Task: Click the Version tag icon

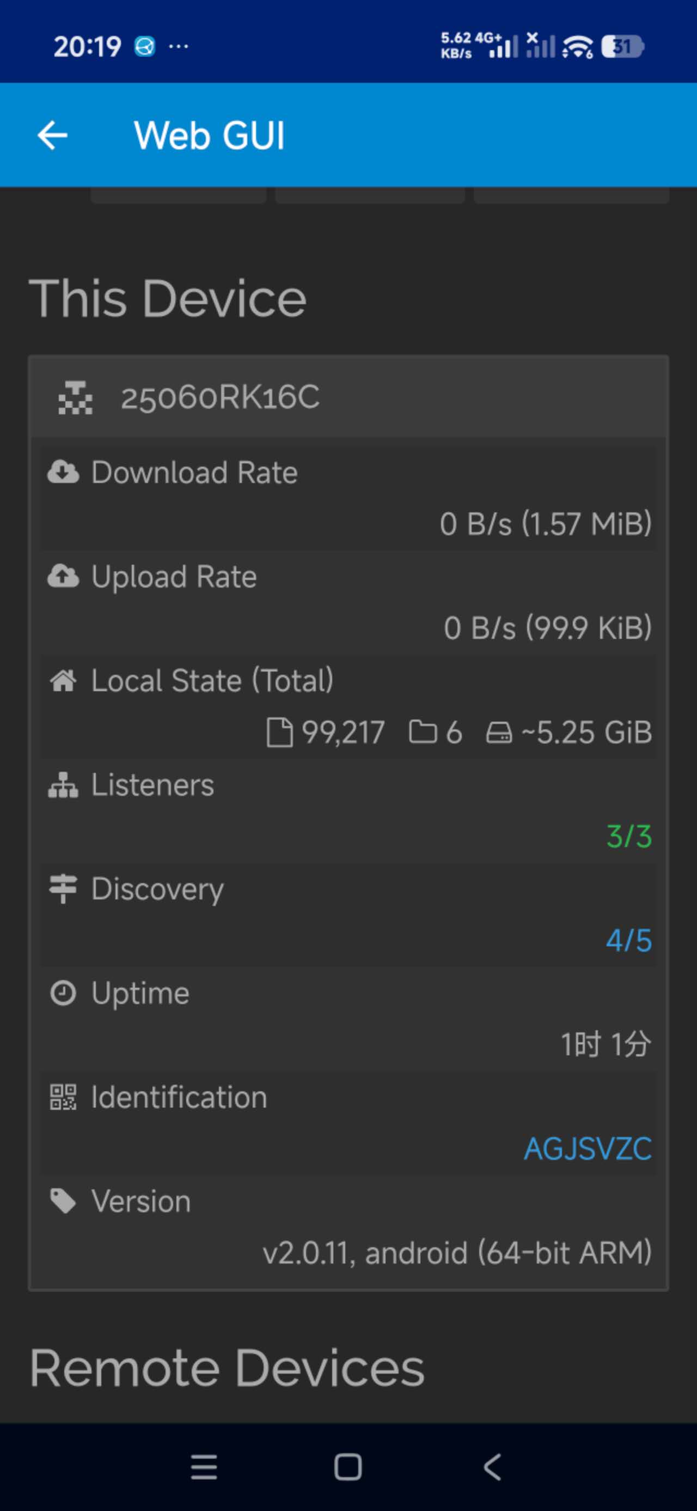Action: 63,1201
